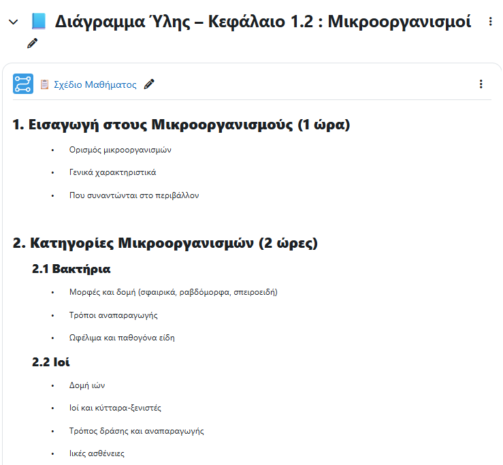
Task: Click the 2.1 Βακτήρια subheading
Action: (x=71, y=269)
